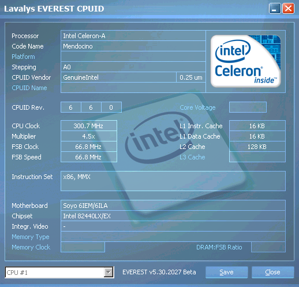Screen dimensions: 299x287
Task: Click the empty Memory Clock field
Action: [83, 247]
